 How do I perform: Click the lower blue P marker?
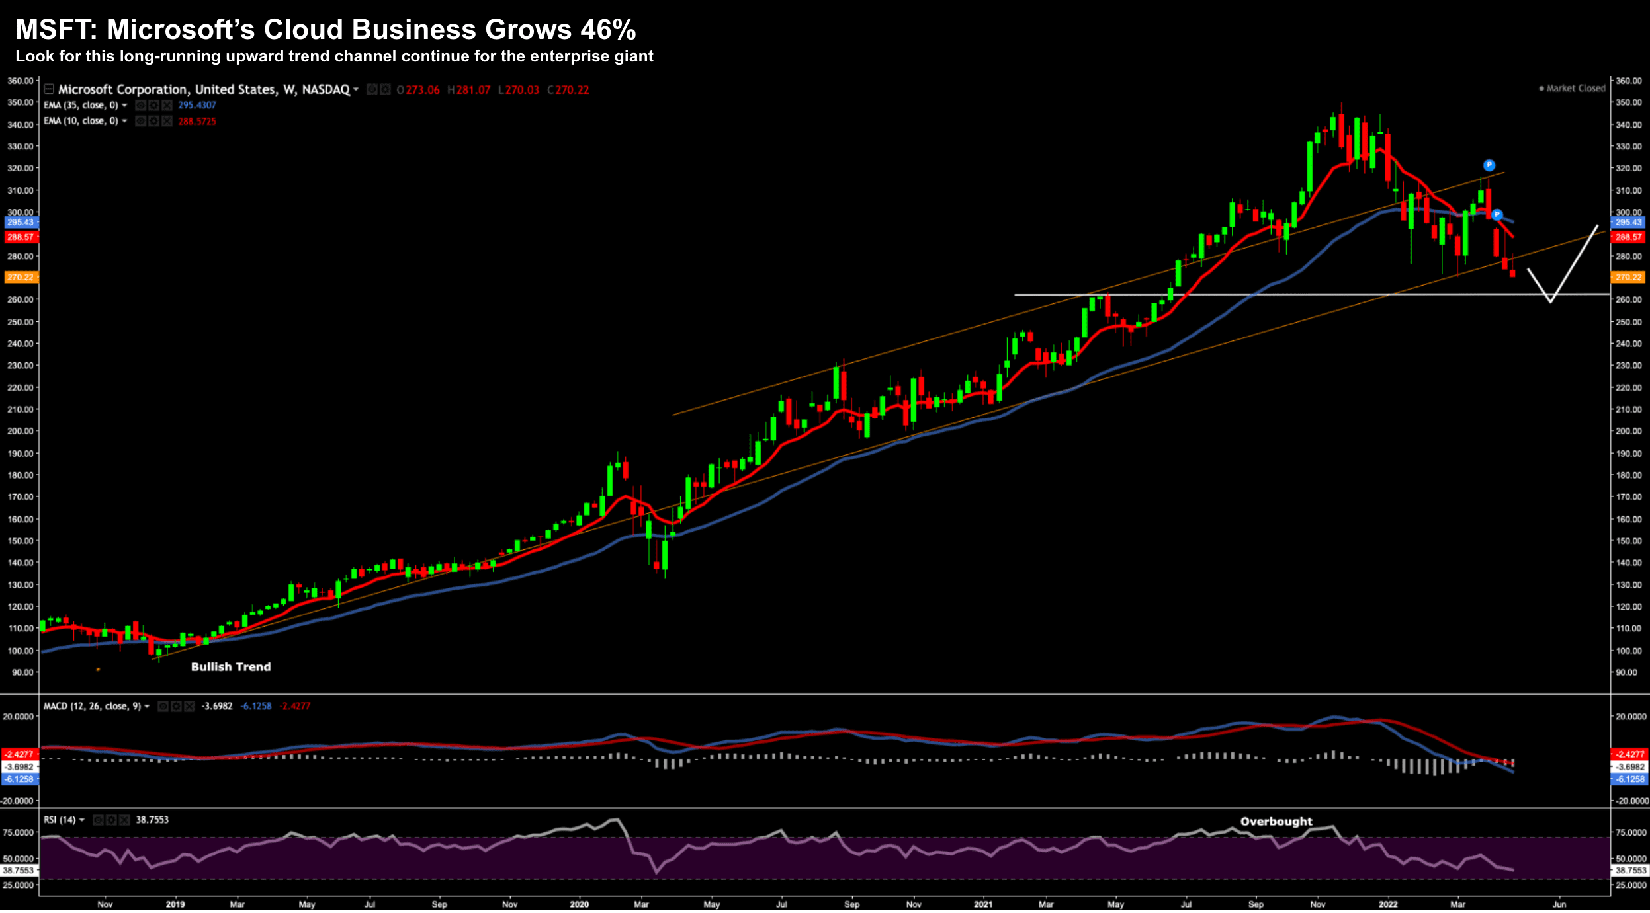(1497, 215)
